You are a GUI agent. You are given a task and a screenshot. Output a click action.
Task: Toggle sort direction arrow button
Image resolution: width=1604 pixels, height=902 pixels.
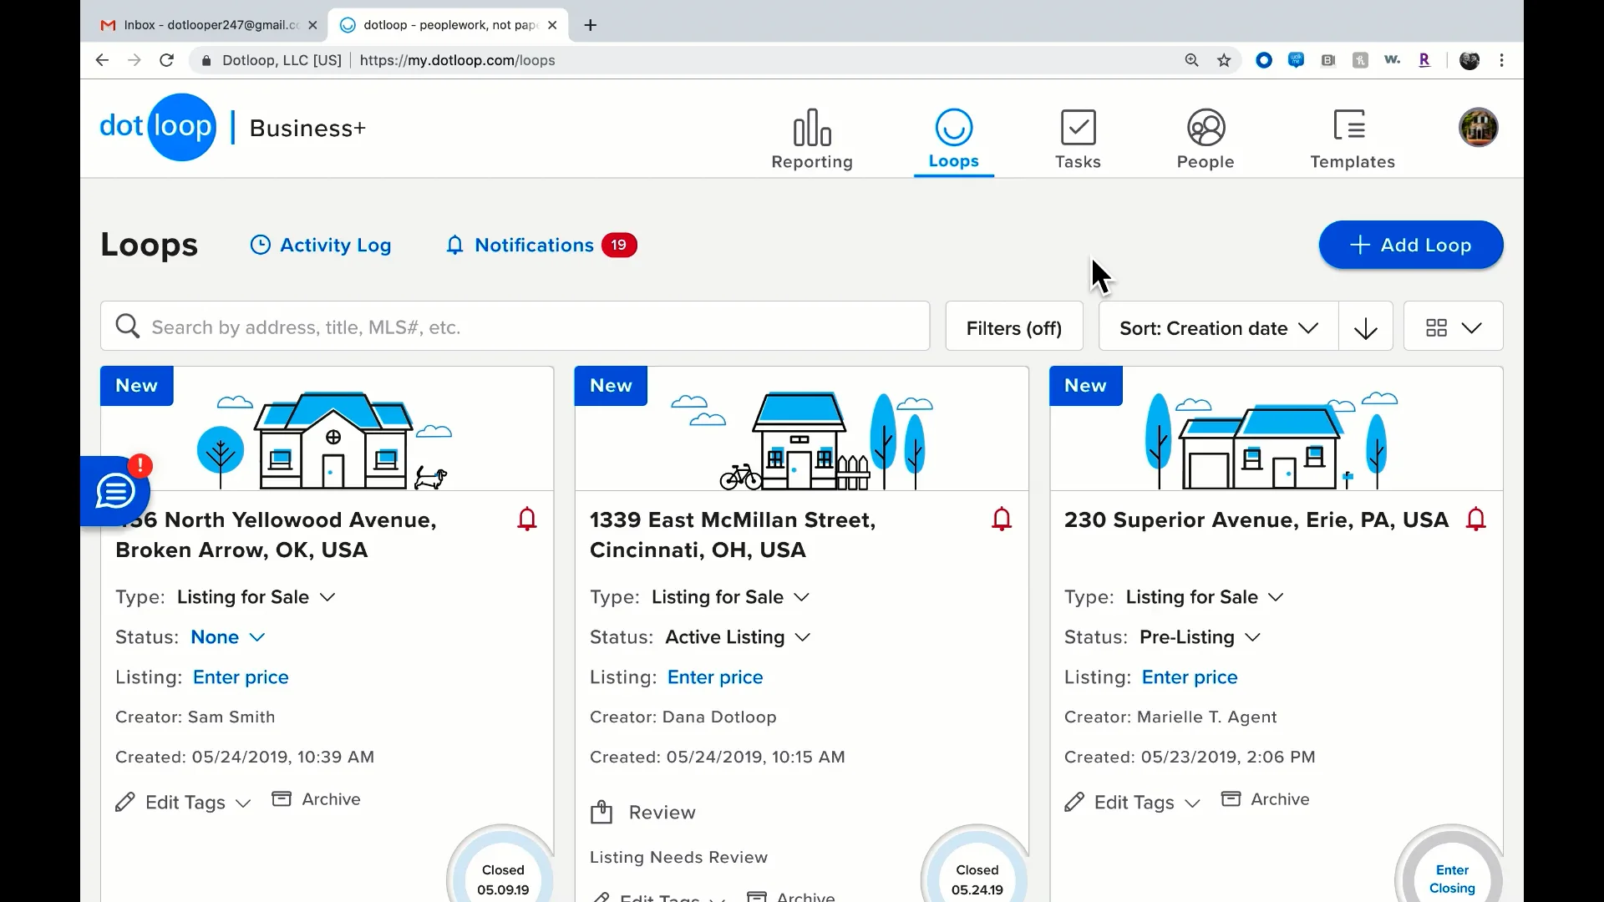pos(1366,328)
